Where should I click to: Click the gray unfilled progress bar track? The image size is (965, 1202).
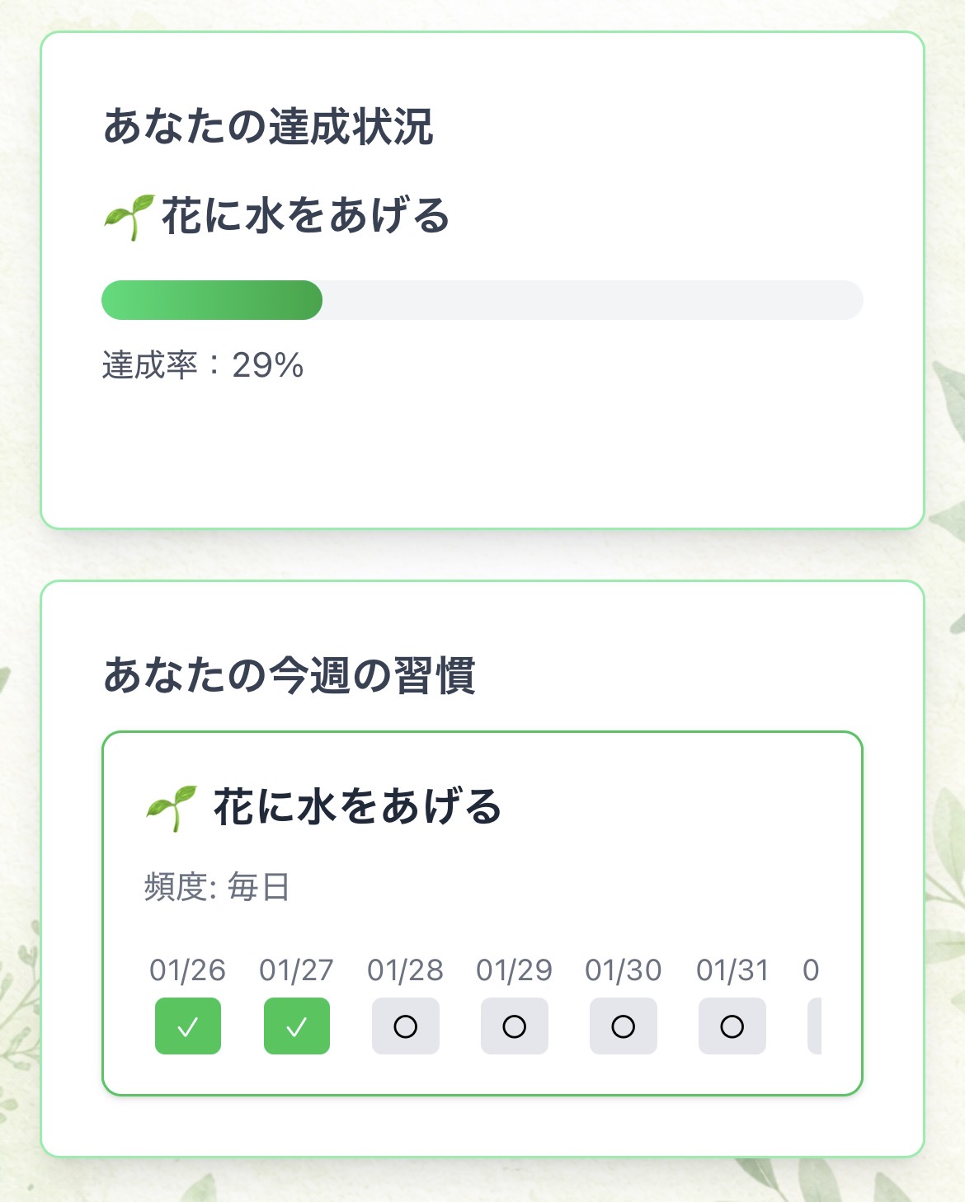tap(592, 300)
